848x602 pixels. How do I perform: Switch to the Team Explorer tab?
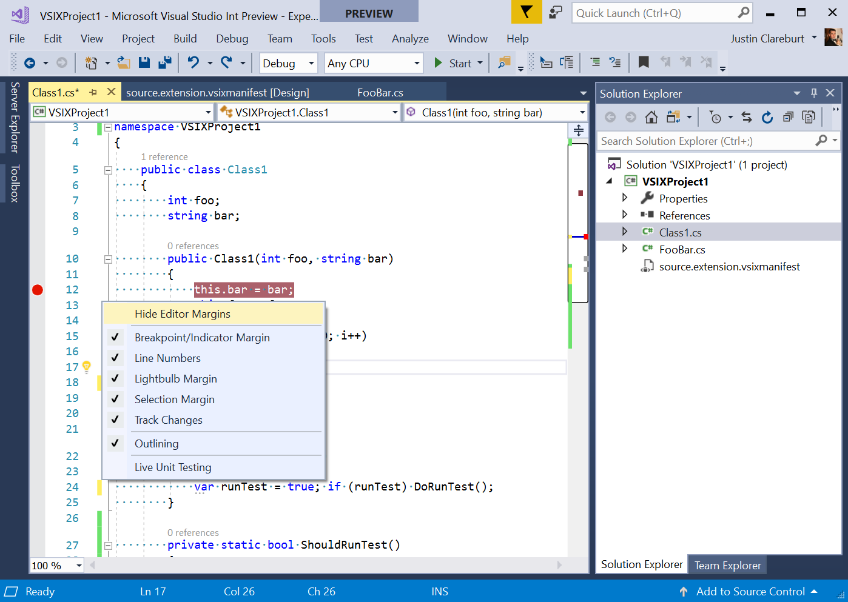coord(727,565)
